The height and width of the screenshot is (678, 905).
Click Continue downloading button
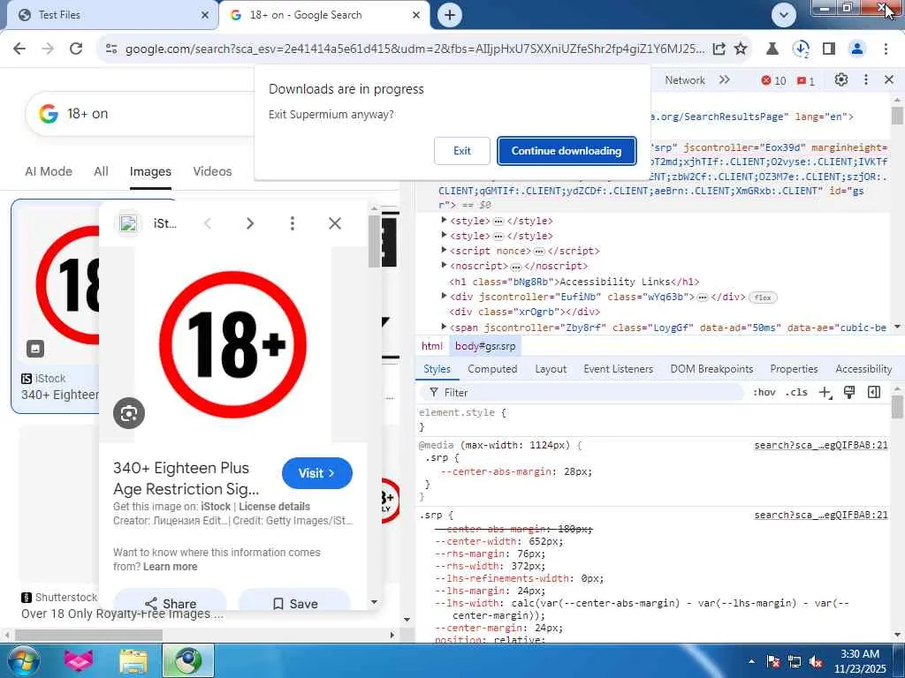(567, 151)
